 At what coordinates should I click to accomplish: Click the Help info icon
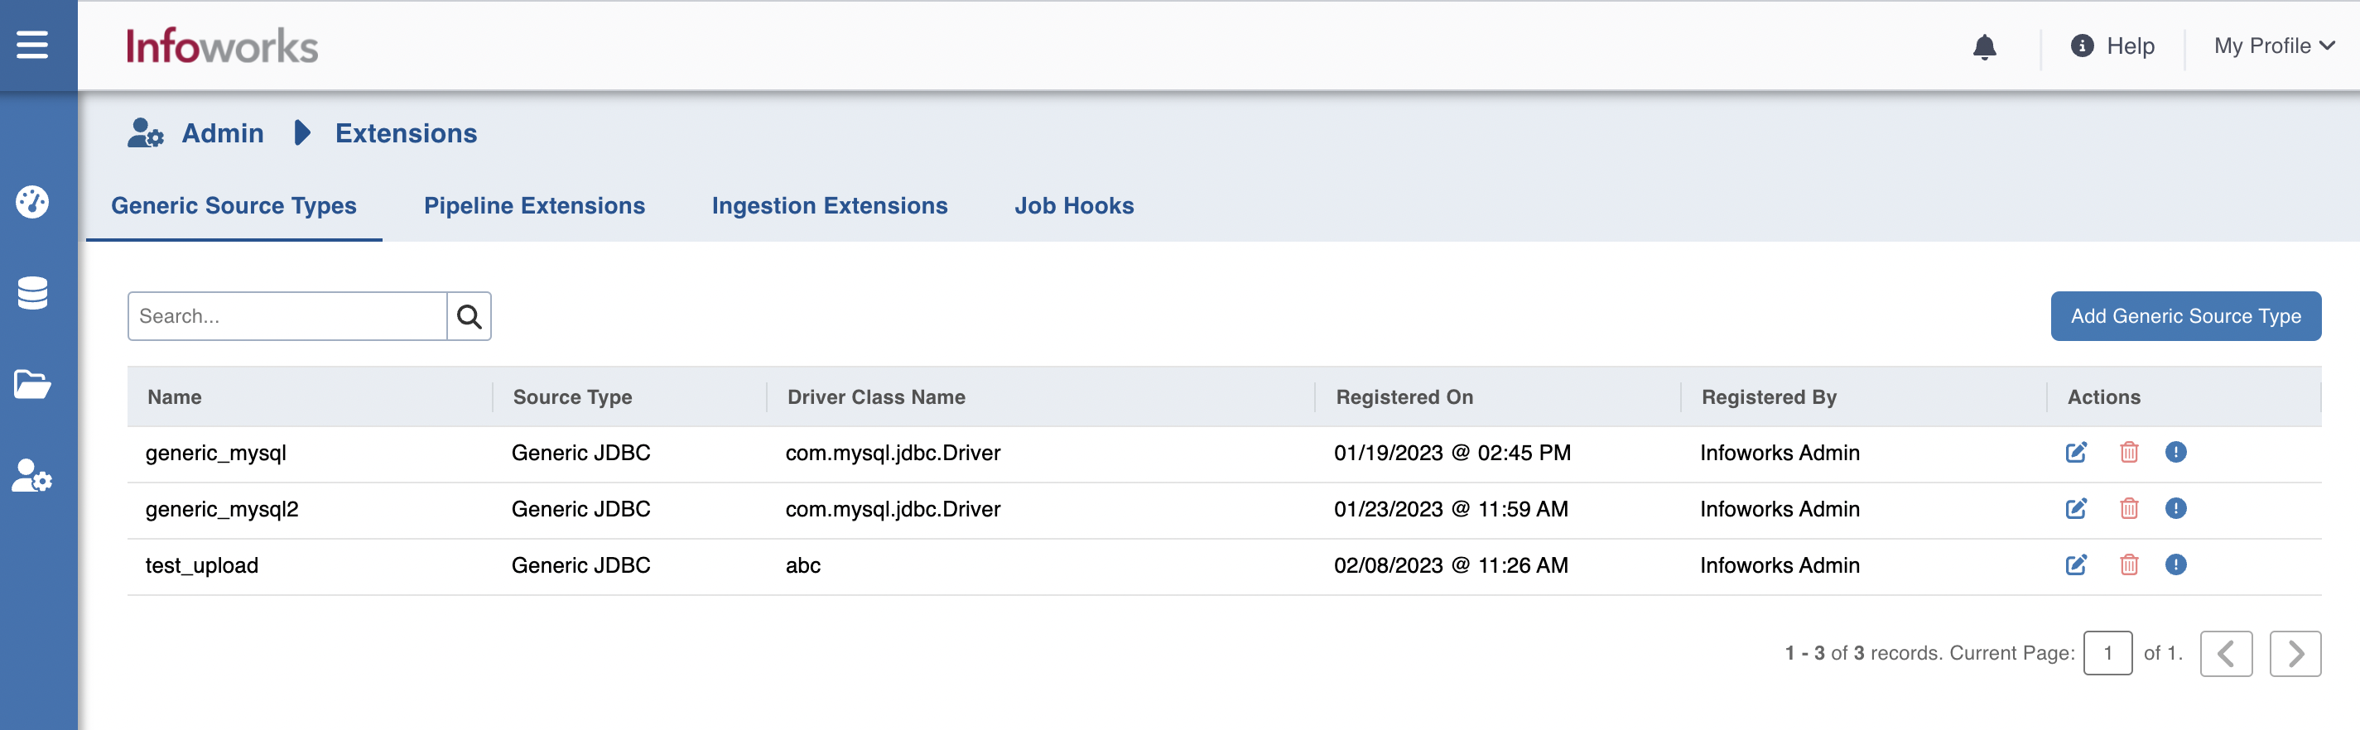tap(2082, 46)
